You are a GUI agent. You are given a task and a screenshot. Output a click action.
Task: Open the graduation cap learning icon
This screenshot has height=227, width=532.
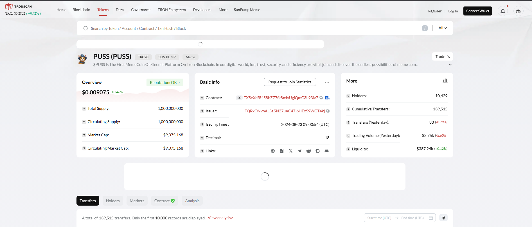pos(519,11)
